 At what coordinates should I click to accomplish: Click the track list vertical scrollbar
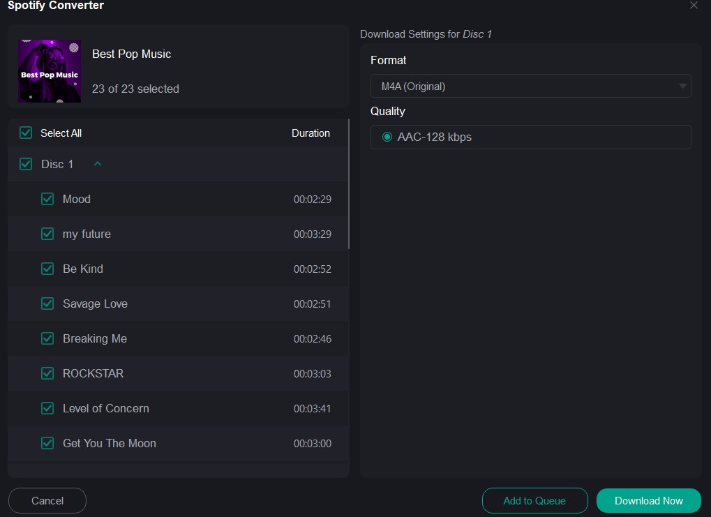349,184
